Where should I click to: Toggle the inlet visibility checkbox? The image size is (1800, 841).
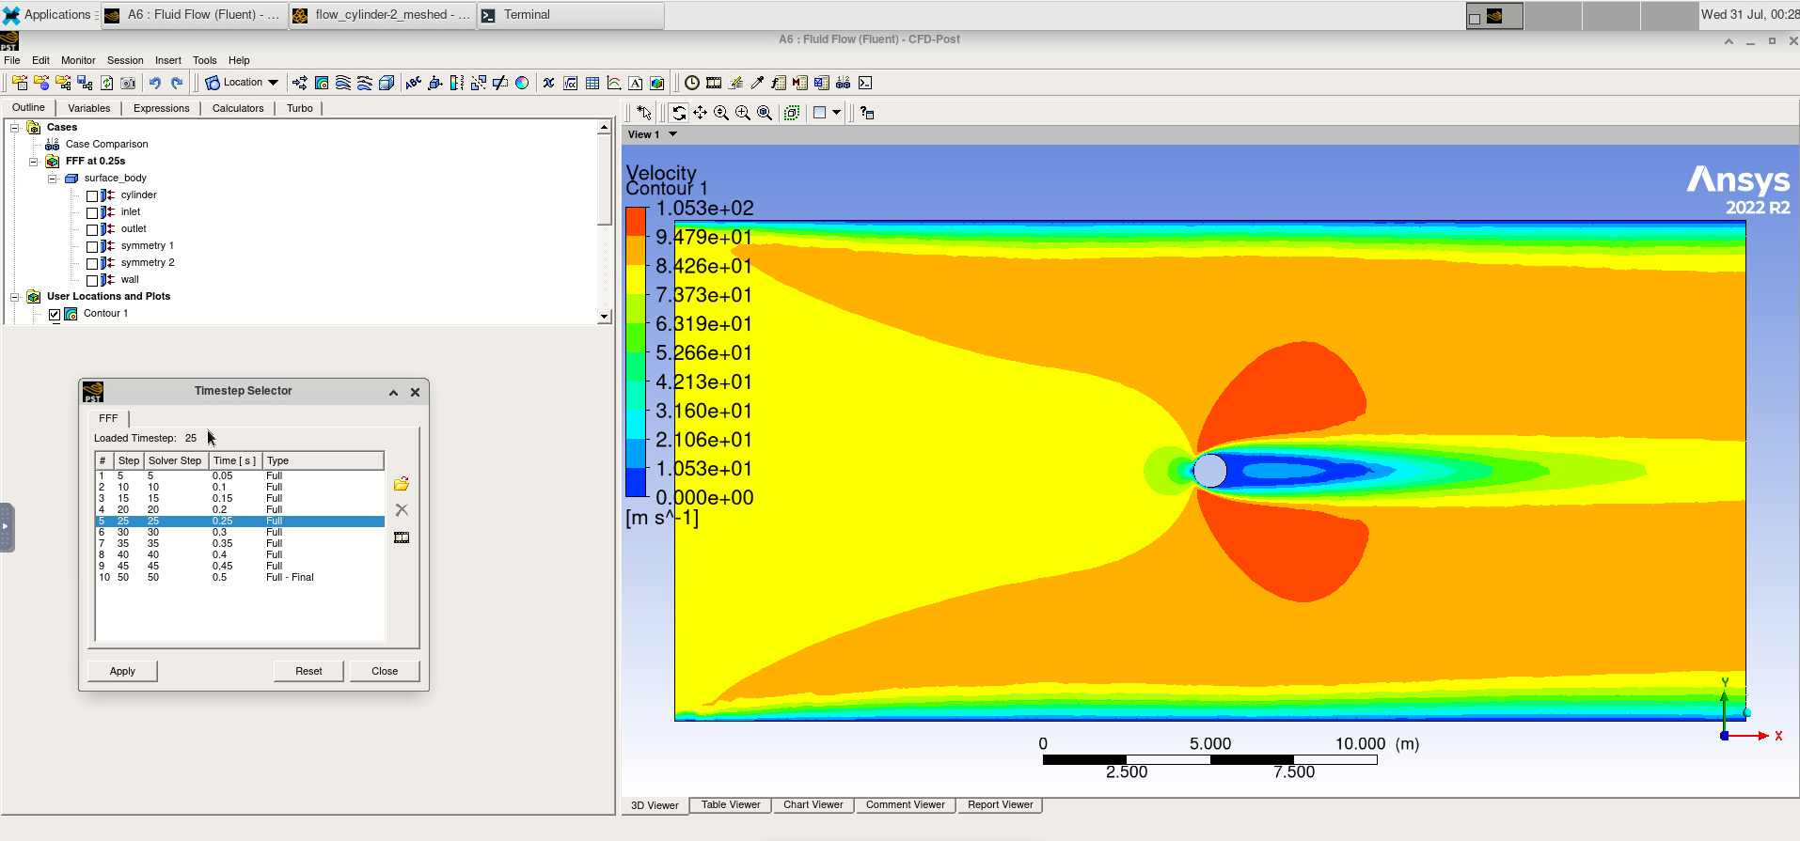pyautogui.click(x=92, y=212)
